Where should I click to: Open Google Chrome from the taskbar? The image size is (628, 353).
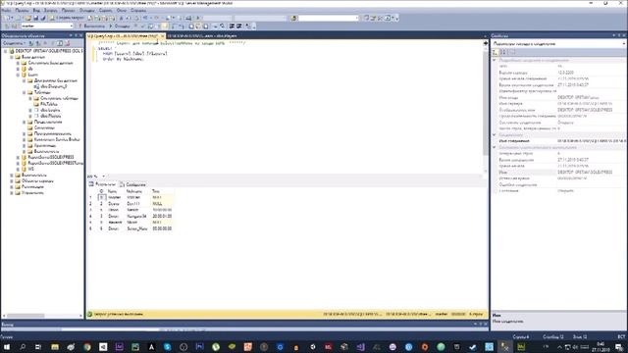87,346
